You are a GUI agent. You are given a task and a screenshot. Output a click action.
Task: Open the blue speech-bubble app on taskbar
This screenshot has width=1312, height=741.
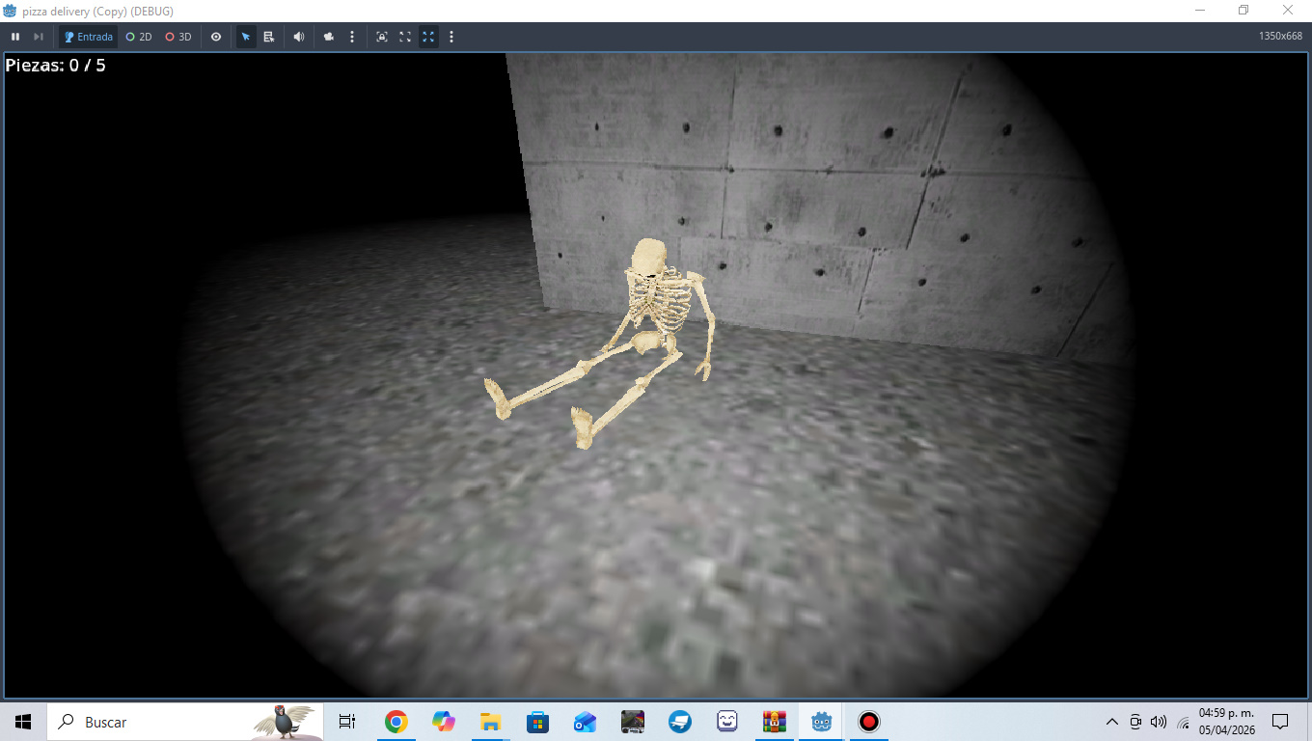click(x=679, y=722)
